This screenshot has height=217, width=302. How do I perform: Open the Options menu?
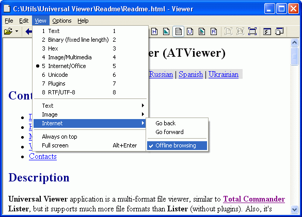click(62, 21)
